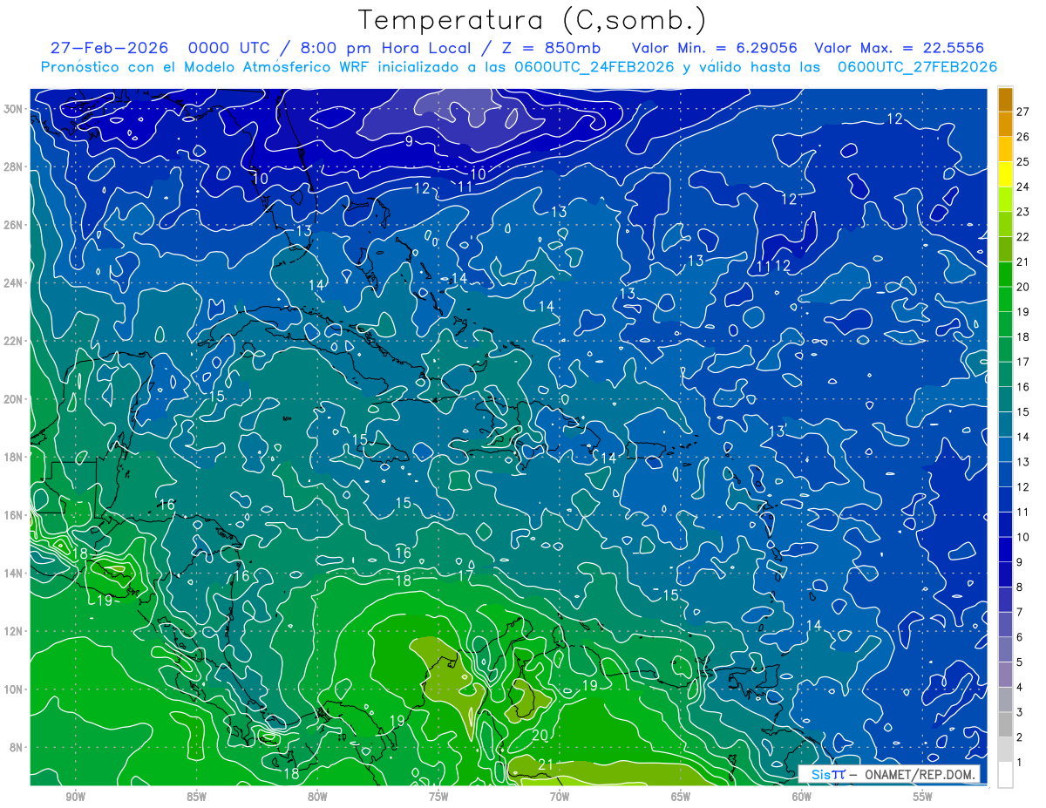Image resolution: width=1046 pixels, height=808 pixels.
Task: Click the legend value 1
Action: (x=1020, y=763)
